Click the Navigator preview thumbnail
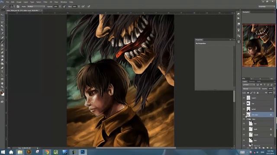277x155 pixels. pyautogui.click(x=259, y=45)
